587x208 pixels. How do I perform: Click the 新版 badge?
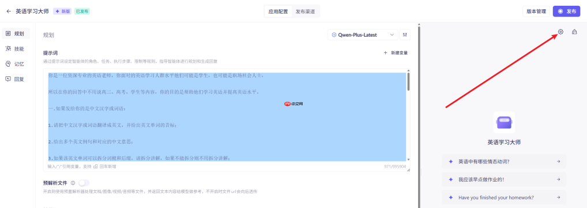[62, 11]
